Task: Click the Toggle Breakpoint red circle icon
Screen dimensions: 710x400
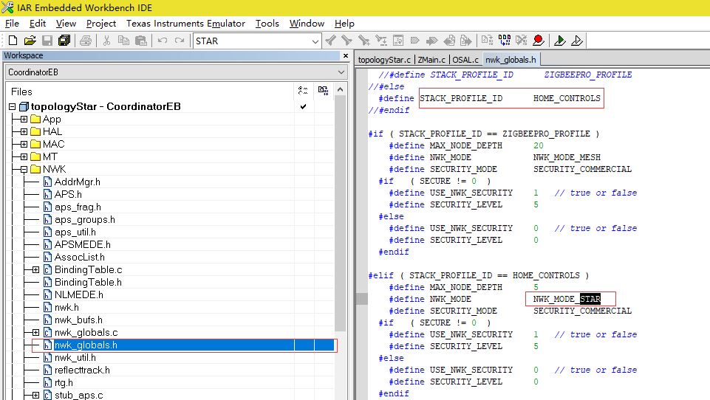Action: [x=538, y=41]
